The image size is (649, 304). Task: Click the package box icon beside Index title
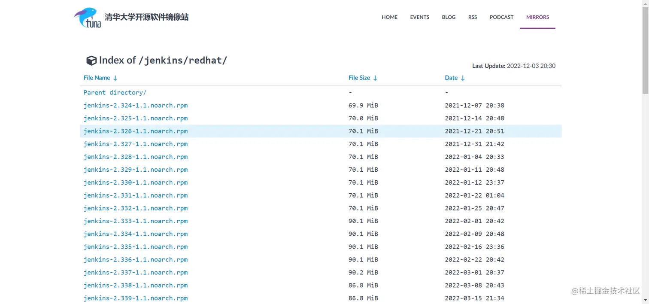[91, 61]
